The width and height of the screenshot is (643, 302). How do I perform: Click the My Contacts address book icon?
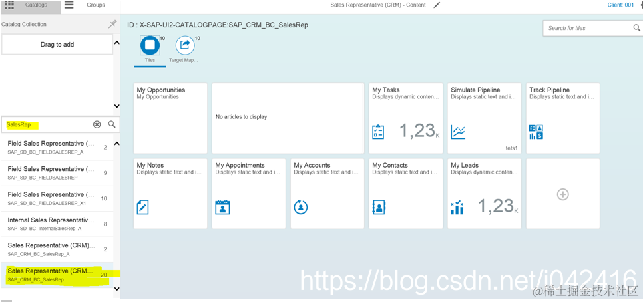(x=379, y=207)
